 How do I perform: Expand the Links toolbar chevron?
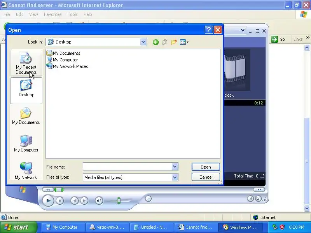pos(308,37)
